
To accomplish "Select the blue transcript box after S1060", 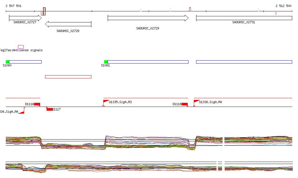I will [x=25, y=62].
